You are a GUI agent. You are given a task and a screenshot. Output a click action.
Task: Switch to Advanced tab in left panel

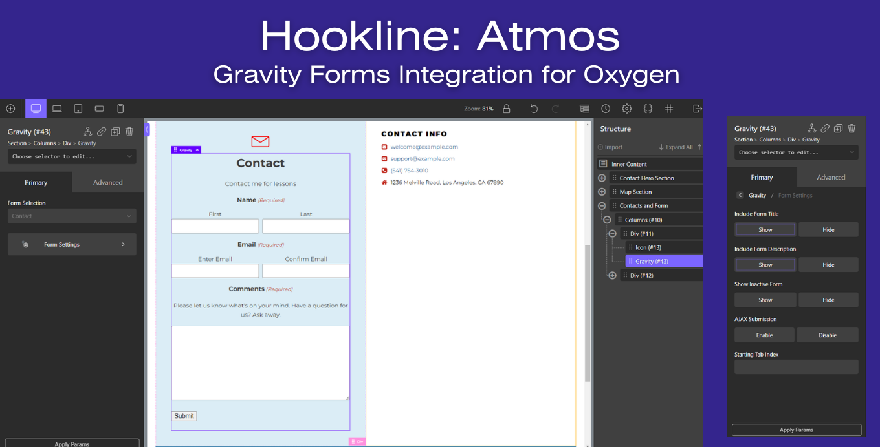(107, 182)
